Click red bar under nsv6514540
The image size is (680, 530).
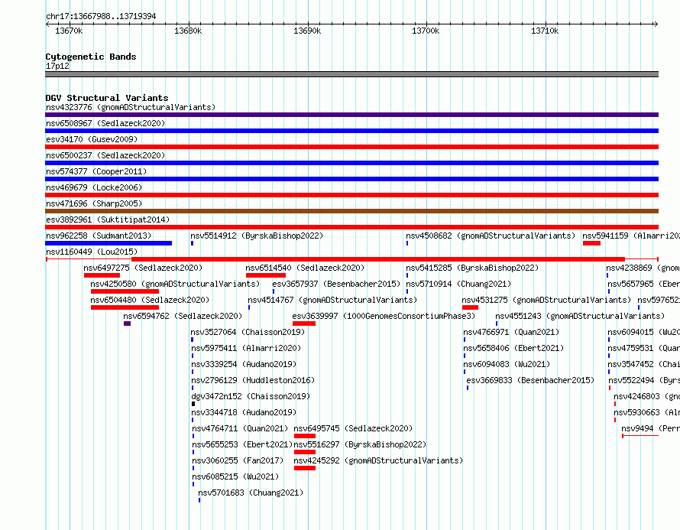click(x=266, y=275)
